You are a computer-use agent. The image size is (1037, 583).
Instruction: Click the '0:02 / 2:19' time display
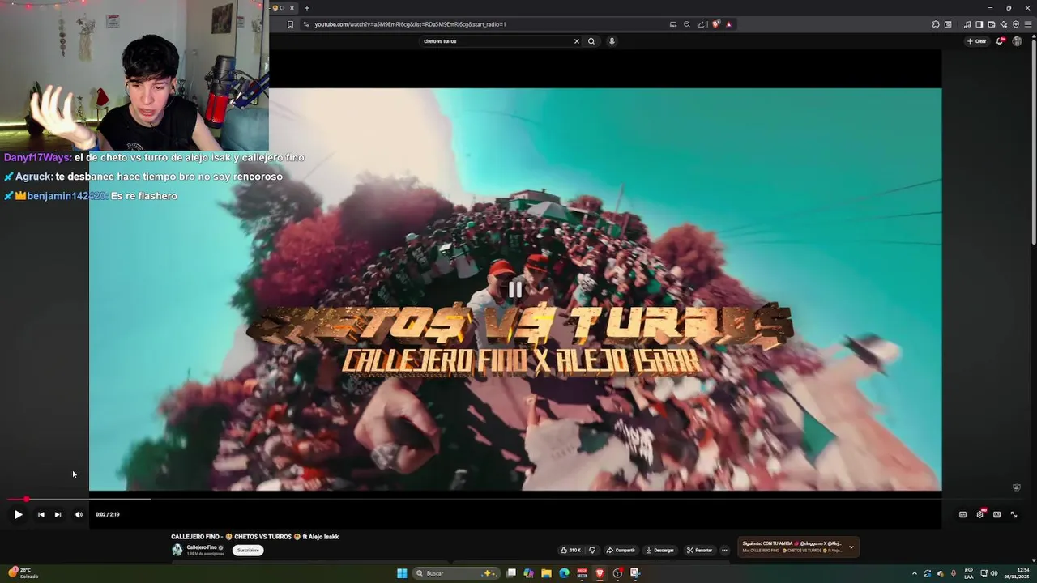pyautogui.click(x=107, y=514)
